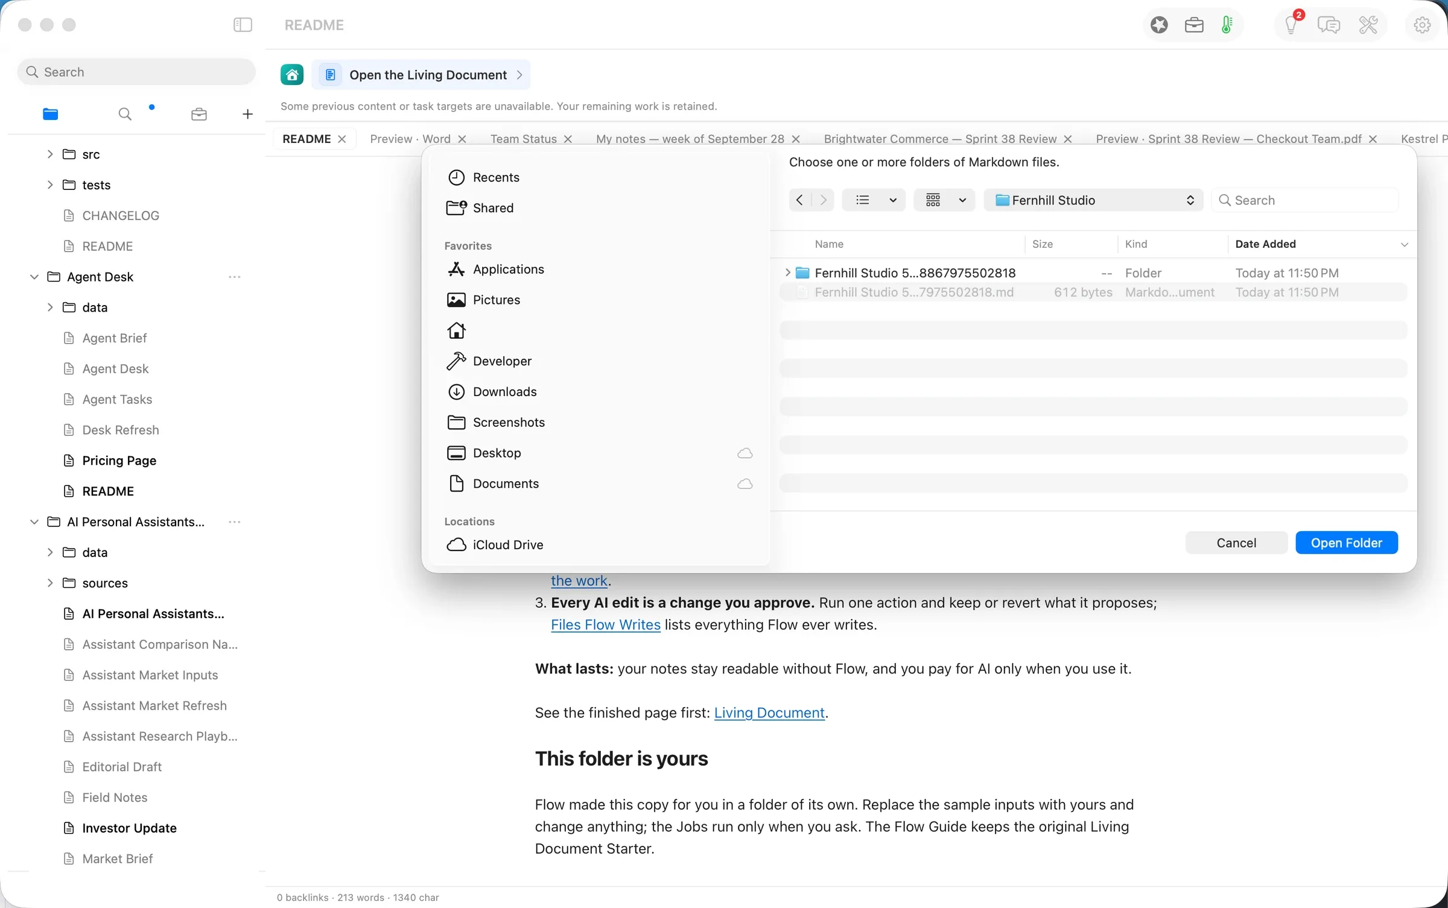Select iCloud Drive location
This screenshot has height=908, width=1448.
pyautogui.click(x=507, y=544)
